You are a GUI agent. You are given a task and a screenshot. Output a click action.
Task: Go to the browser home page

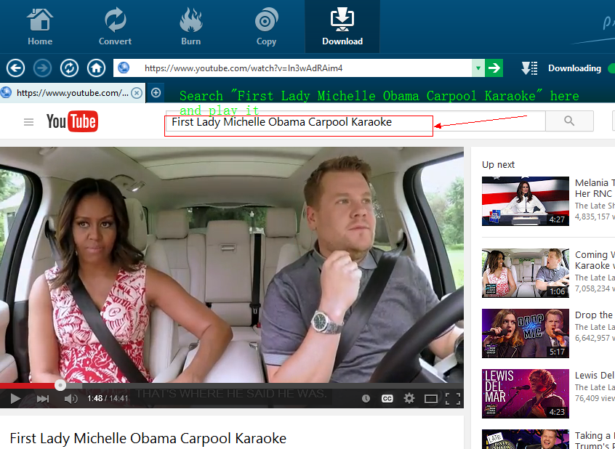[96, 68]
